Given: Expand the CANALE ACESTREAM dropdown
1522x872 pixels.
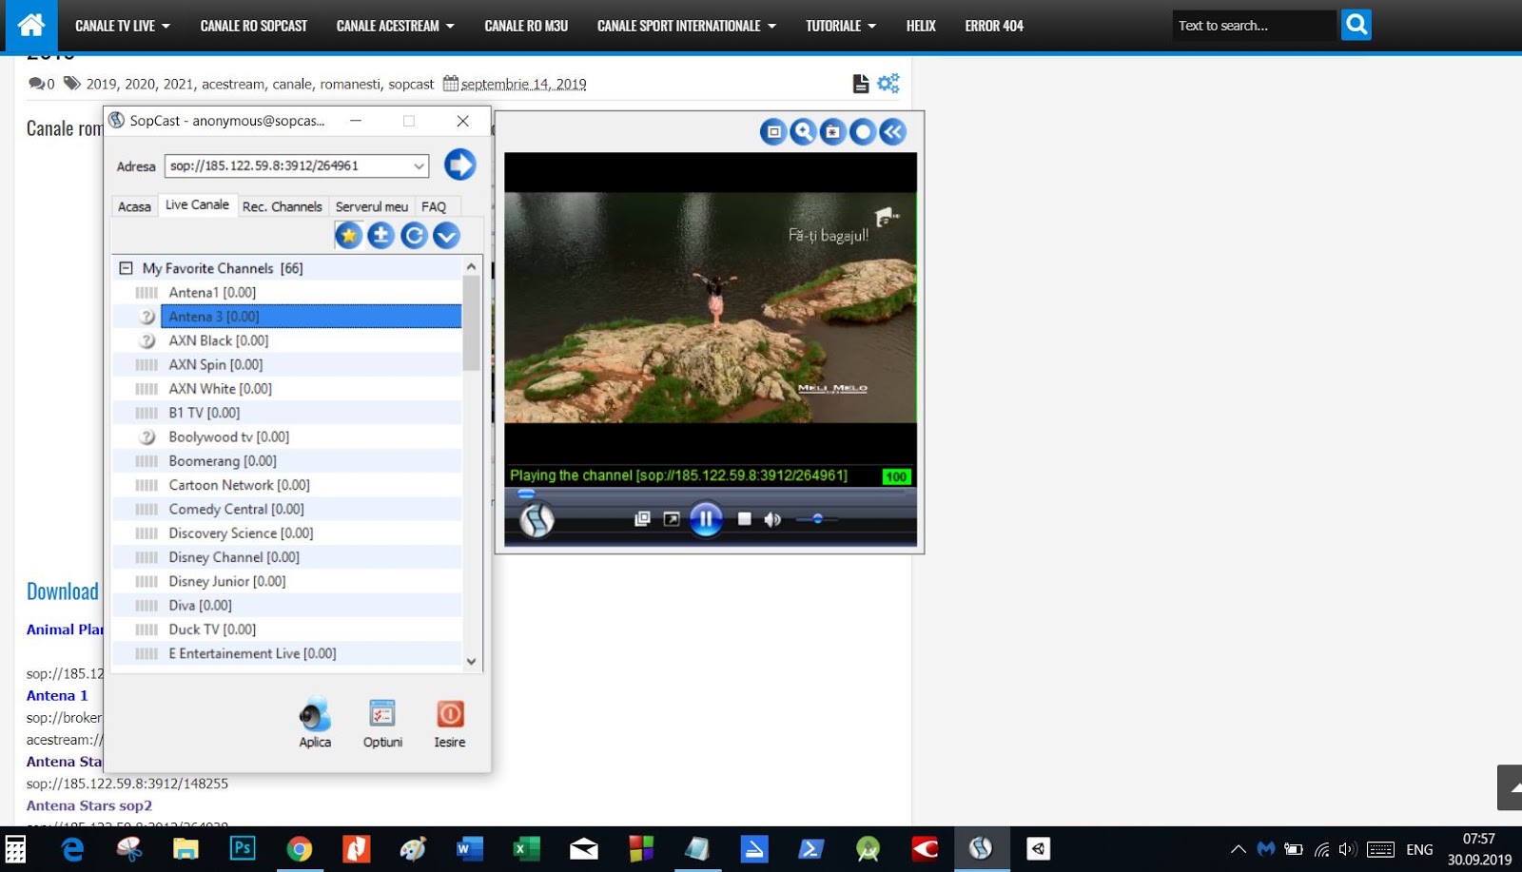Looking at the screenshot, I should 395,26.
